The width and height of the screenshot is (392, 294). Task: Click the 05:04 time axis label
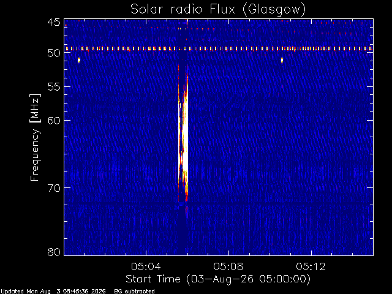click(x=146, y=266)
